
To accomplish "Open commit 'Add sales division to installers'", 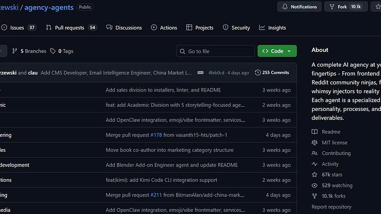I will pos(163,90).
